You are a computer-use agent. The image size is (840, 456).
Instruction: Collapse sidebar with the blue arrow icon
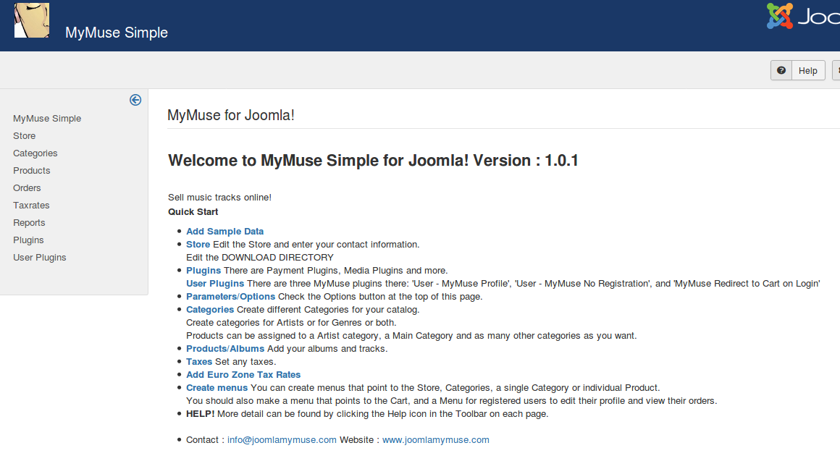[x=135, y=100]
